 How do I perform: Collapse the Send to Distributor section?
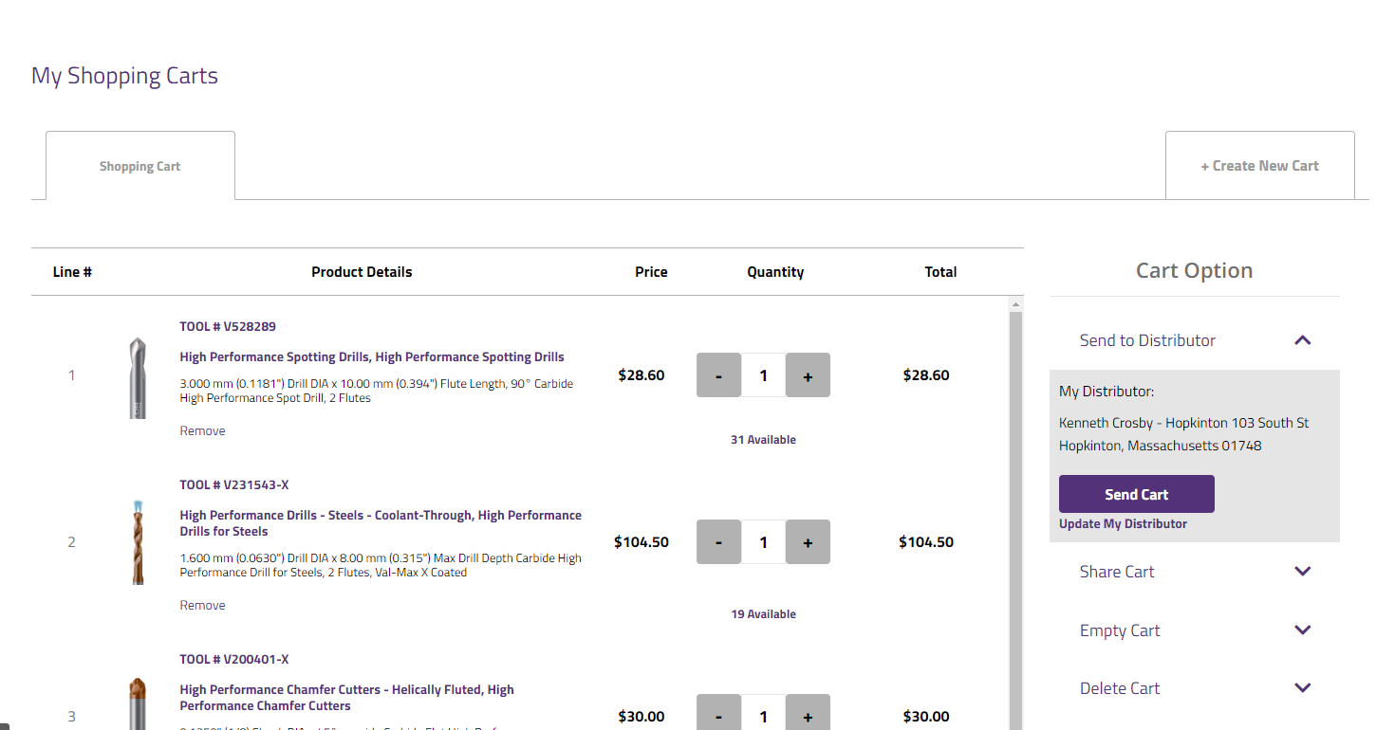pos(1302,339)
